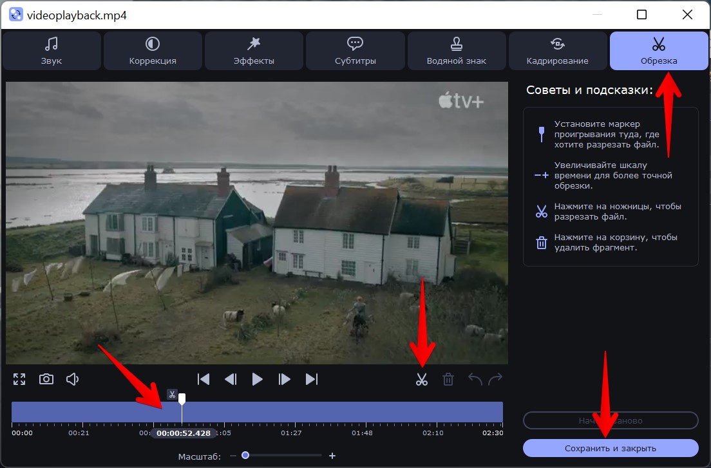711x468 pixels.
Task: Take a snapshot with the camera icon
Action: pyautogui.click(x=46, y=379)
